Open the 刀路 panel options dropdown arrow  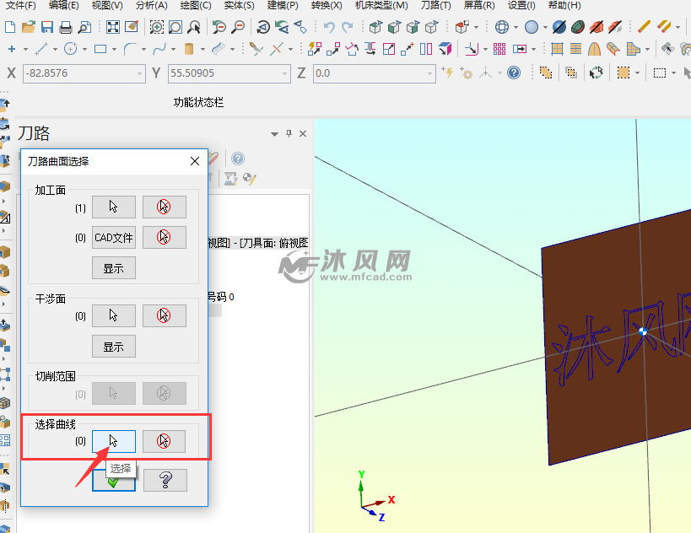(274, 134)
